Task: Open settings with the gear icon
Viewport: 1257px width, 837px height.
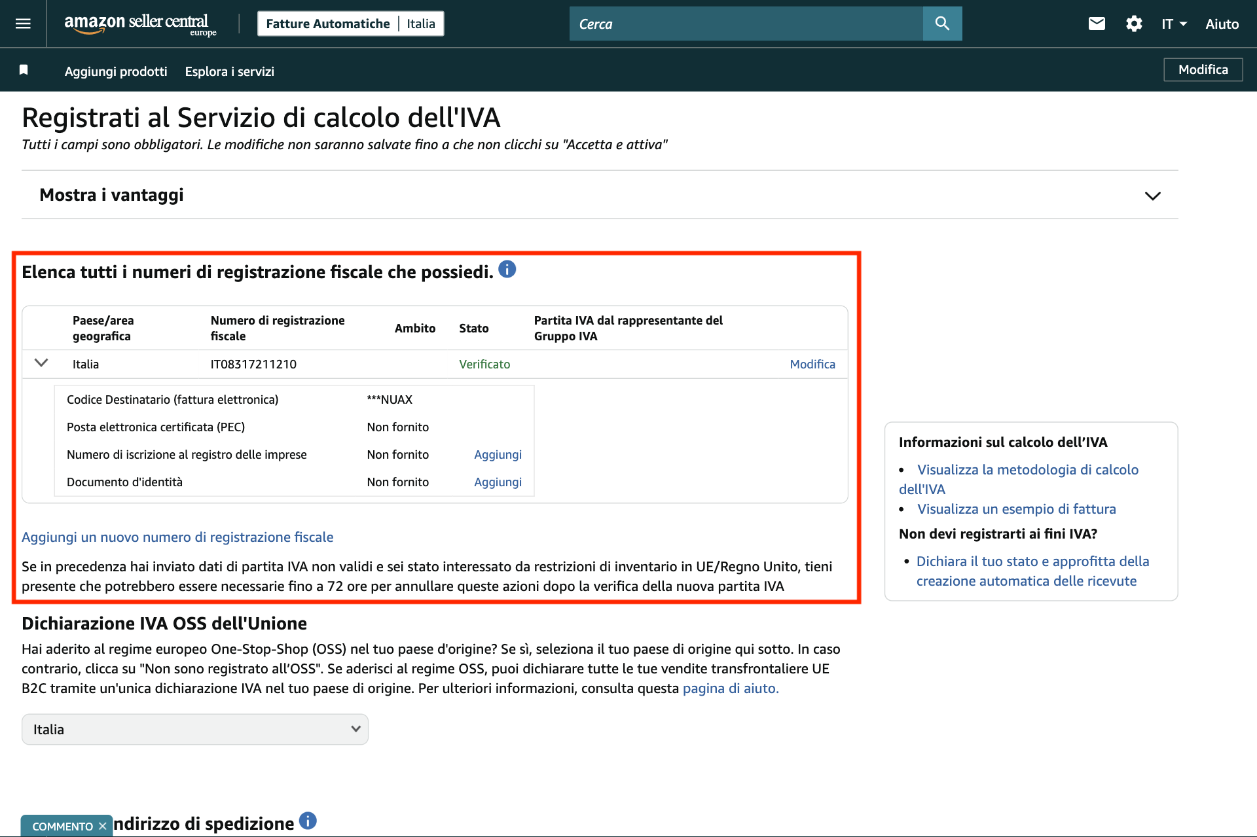Action: tap(1135, 24)
